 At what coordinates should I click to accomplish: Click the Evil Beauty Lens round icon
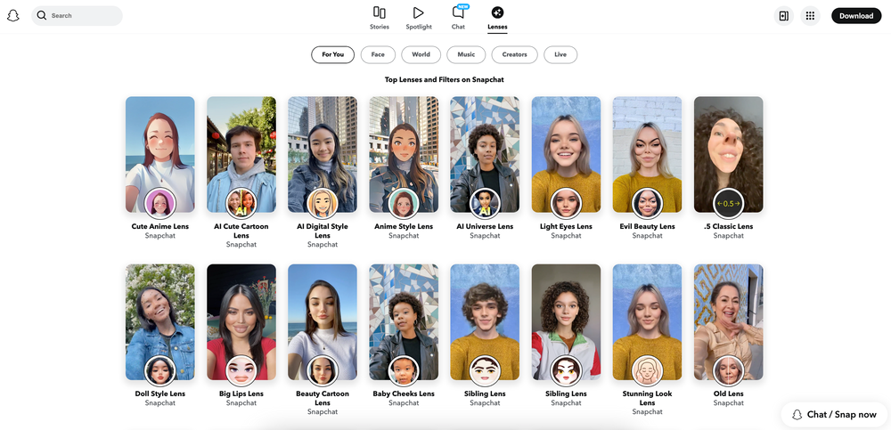point(647,203)
